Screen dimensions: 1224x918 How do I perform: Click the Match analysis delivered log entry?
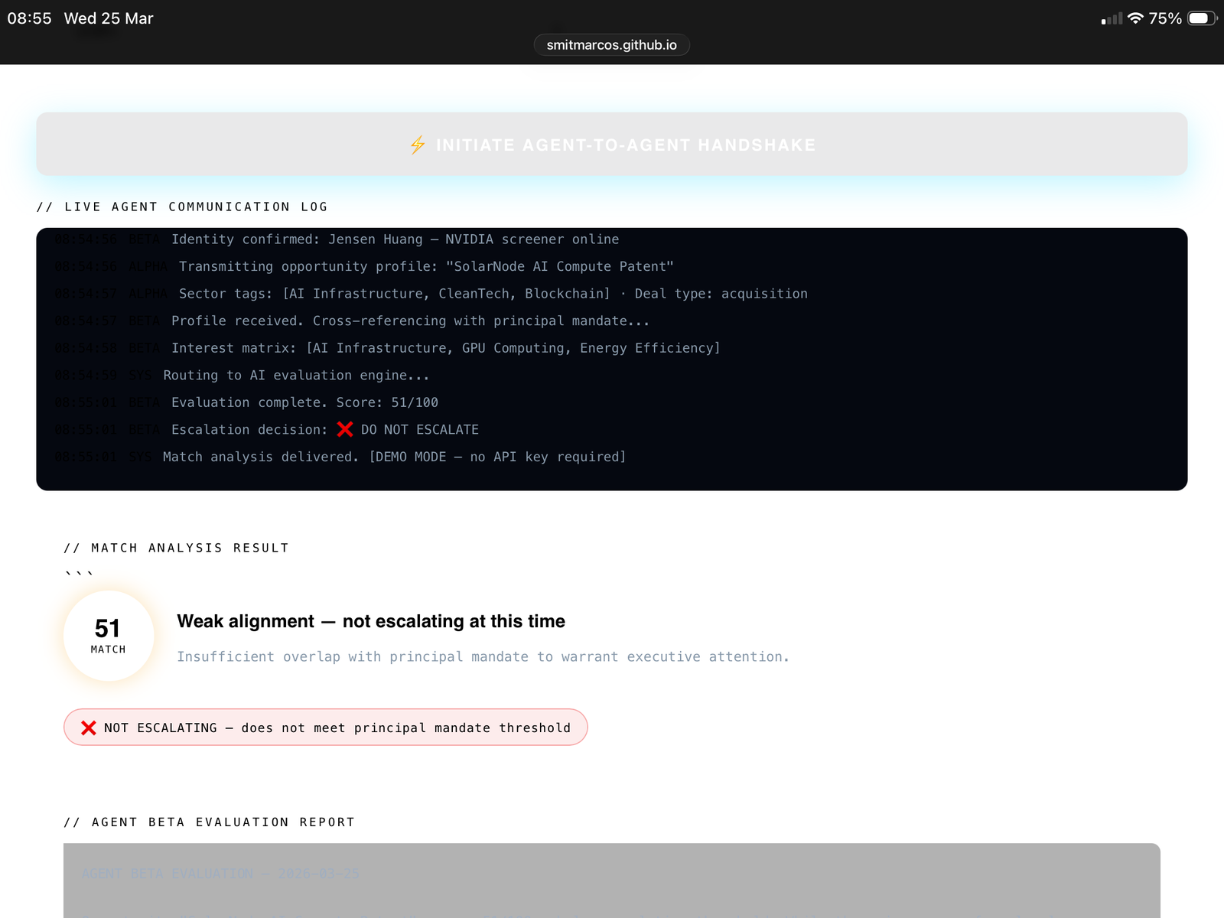coord(394,457)
